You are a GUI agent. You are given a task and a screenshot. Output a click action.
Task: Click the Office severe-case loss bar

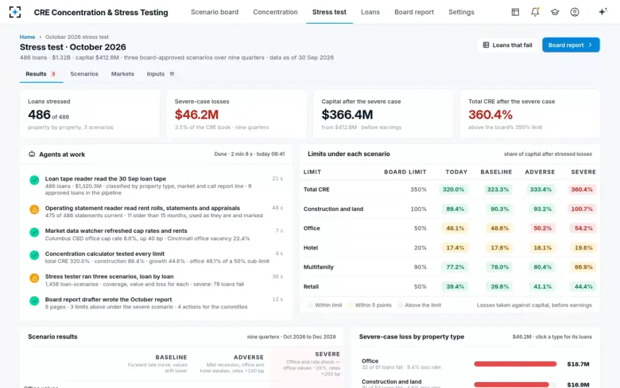pyautogui.click(x=515, y=364)
